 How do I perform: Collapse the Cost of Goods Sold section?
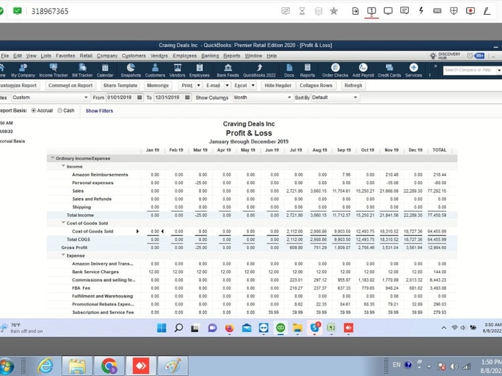coord(63,223)
